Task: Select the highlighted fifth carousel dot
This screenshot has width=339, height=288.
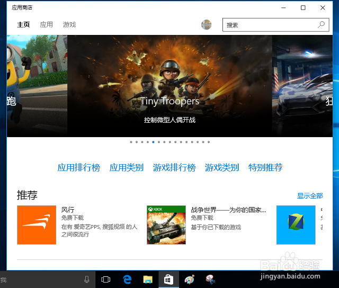Action: click(153, 142)
